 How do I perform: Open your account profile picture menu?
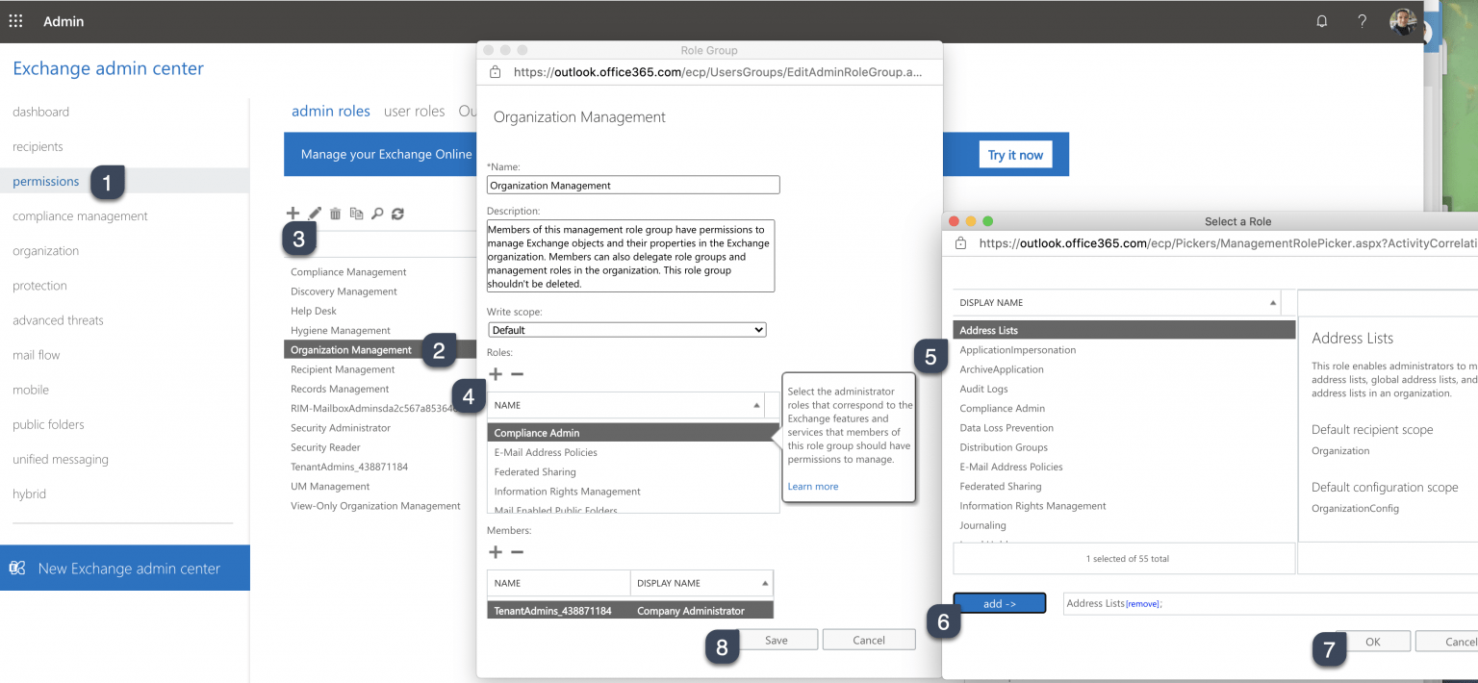(1402, 20)
